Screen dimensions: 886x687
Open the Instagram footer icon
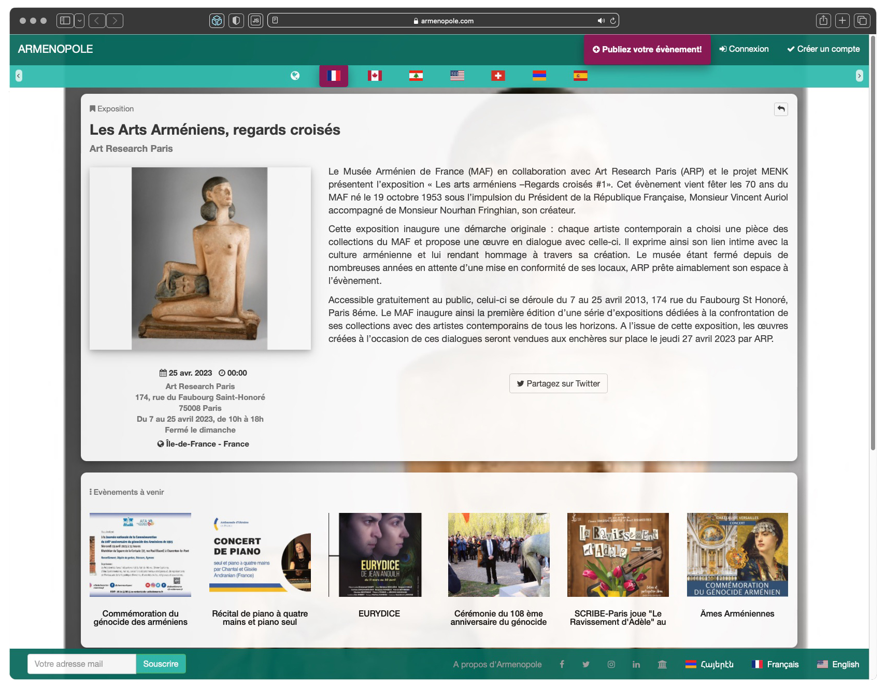pos(611,664)
